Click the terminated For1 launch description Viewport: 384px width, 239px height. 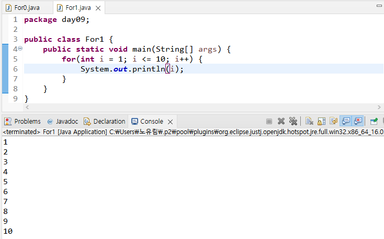tap(193, 132)
